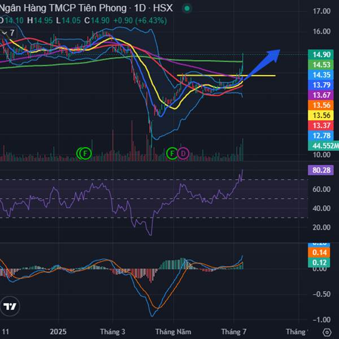The height and width of the screenshot is (339, 339).
Task: Select the light blue 14.35 price label
Action: click(321, 75)
